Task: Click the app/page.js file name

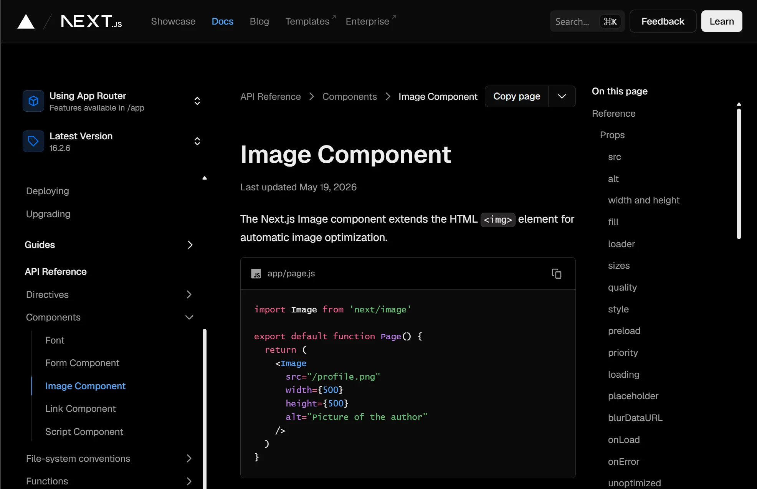Action: 291,274
